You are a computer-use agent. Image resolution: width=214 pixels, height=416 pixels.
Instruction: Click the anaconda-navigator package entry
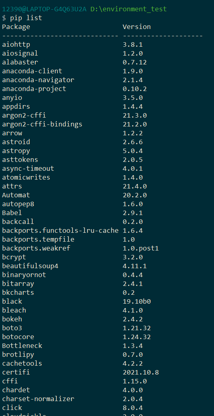[38, 80]
